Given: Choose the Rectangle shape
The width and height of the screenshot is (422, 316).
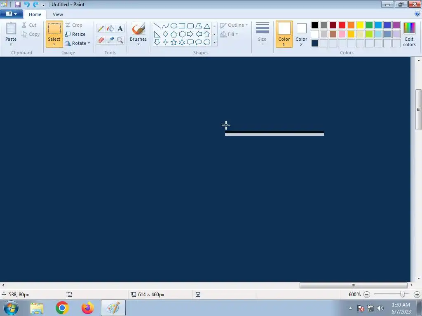Looking at the screenshot, I should click(x=182, y=26).
